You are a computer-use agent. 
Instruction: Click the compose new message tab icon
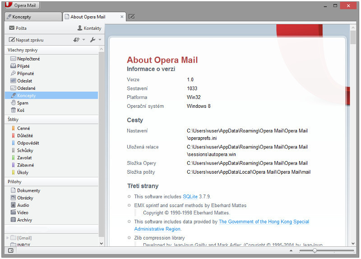(x=131, y=17)
